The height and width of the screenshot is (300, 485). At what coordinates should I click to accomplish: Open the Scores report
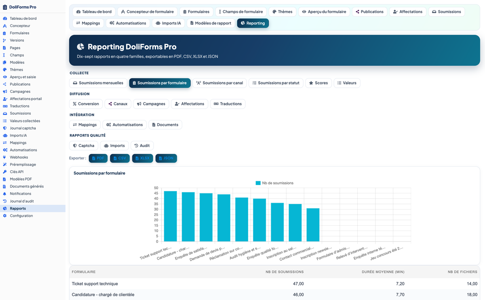pyautogui.click(x=318, y=83)
